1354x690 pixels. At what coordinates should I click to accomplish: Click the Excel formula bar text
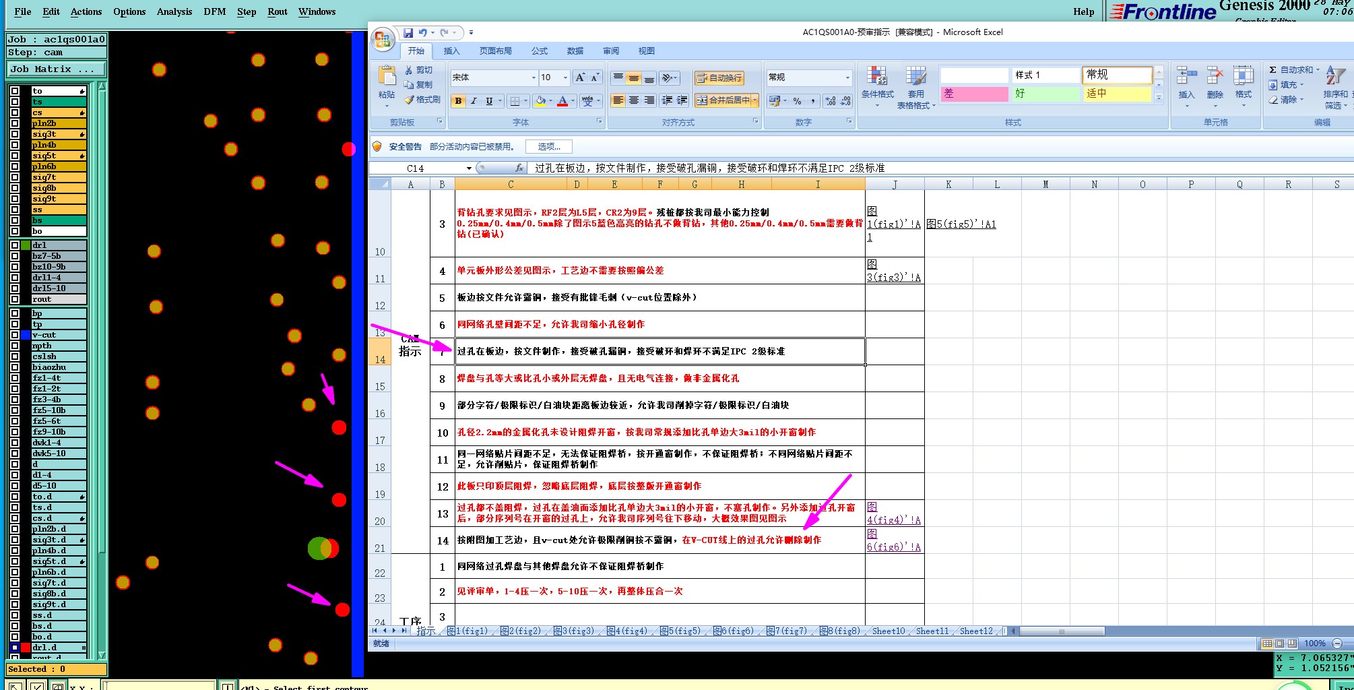coord(710,168)
